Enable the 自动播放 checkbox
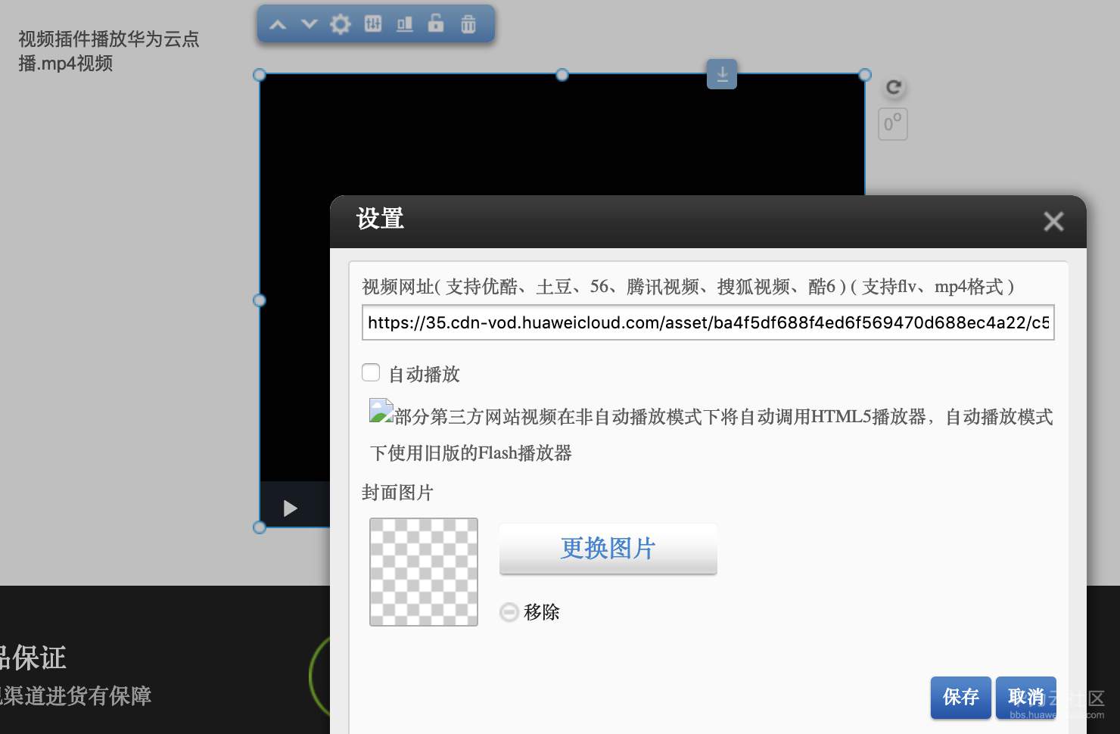Screen dimensions: 1120x734 click(x=371, y=372)
